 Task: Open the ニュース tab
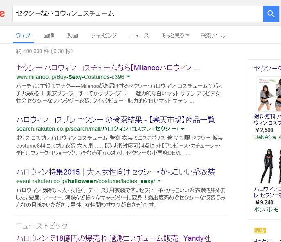(x=139, y=35)
